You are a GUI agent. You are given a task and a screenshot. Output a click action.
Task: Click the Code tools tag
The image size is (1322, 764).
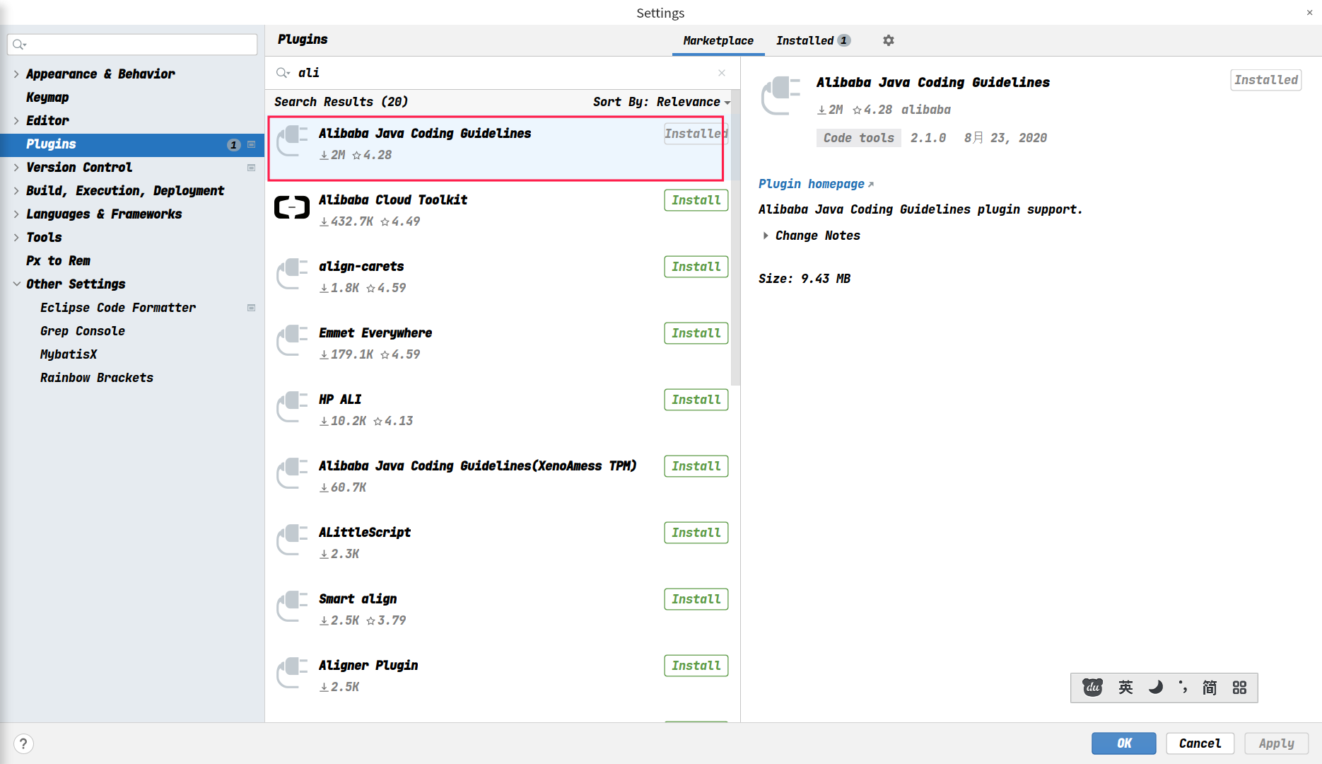click(858, 138)
